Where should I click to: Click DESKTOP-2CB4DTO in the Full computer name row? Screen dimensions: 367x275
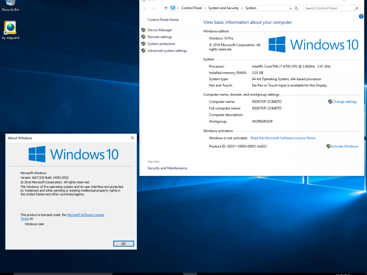pos(267,108)
